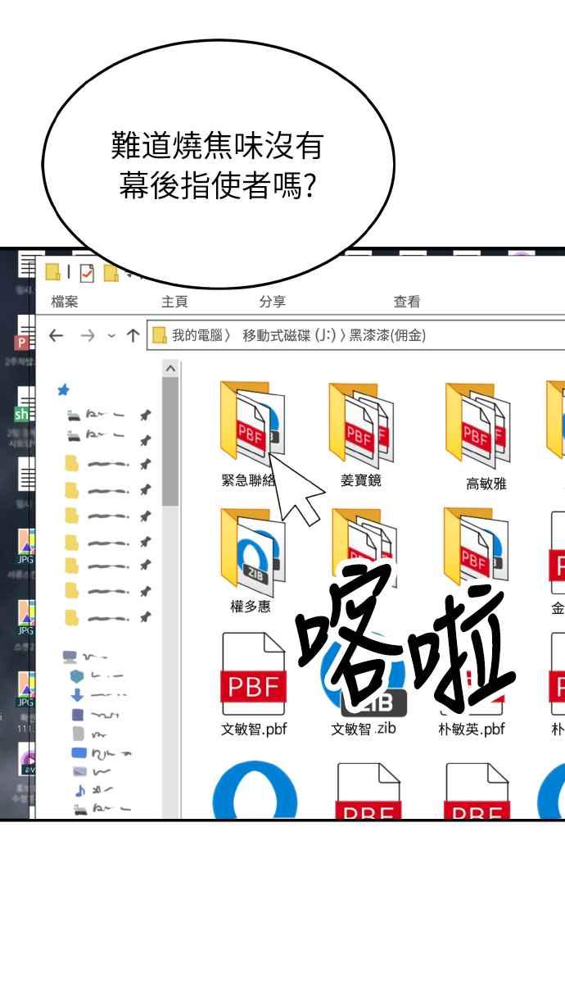The image size is (565, 991).
Task: Select the This PC item in navigation pane
Action: [70, 657]
